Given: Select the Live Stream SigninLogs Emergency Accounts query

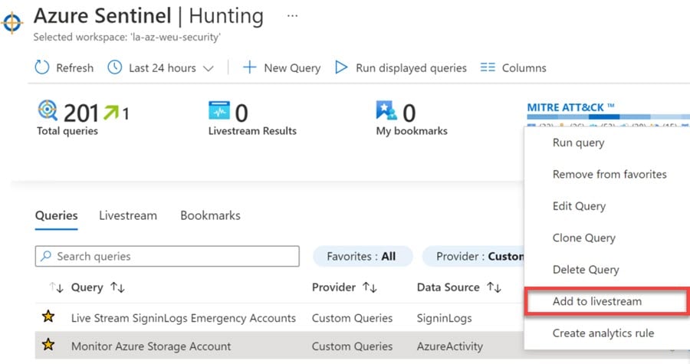Looking at the screenshot, I should point(183,318).
